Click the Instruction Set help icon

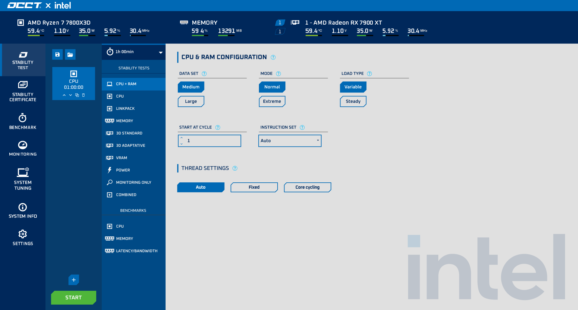point(302,127)
